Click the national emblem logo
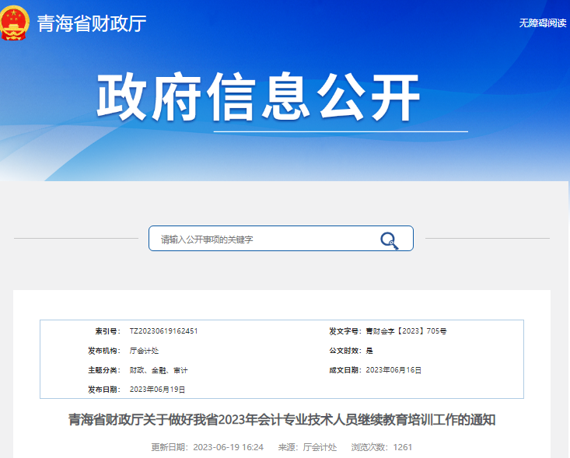This screenshot has width=570, height=458. (x=15, y=21)
